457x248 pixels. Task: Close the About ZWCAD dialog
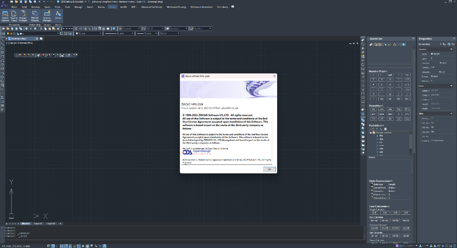274,76
